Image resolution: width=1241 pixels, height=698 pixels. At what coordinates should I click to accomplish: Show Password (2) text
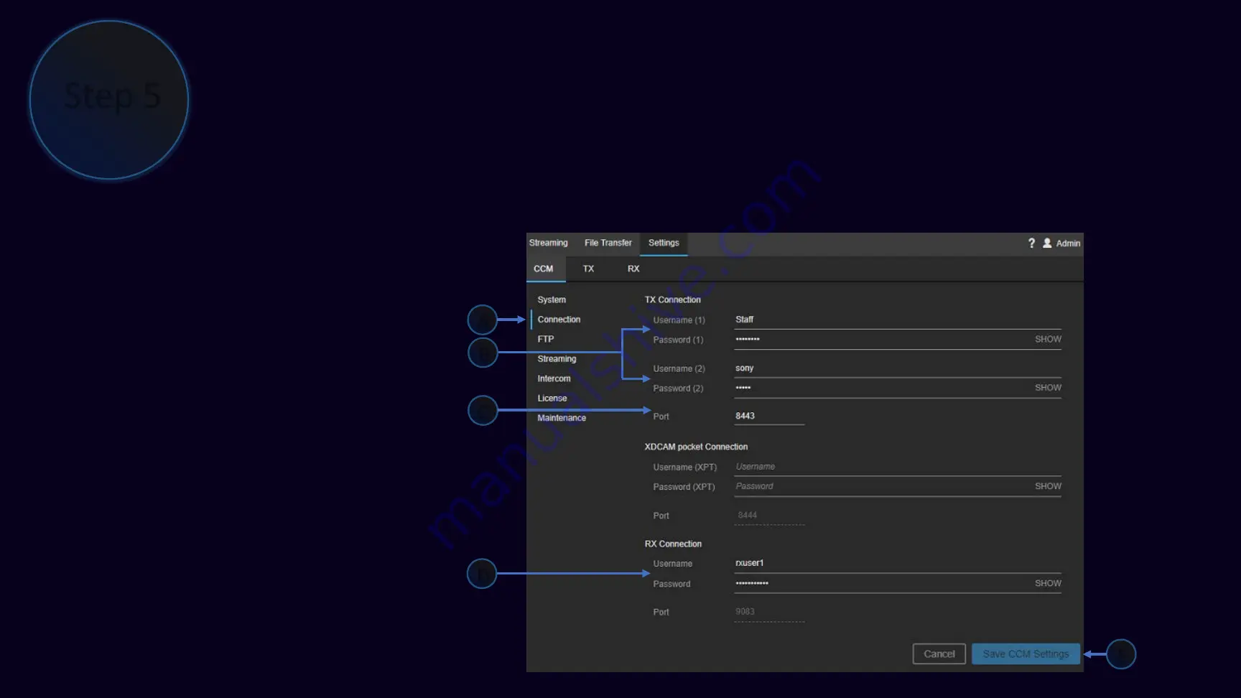(x=1048, y=388)
